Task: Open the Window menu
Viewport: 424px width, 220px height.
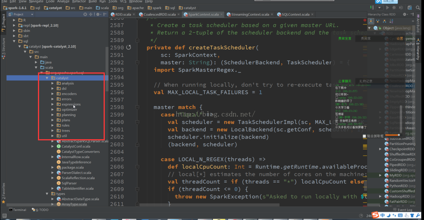Action: coord(136,2)
